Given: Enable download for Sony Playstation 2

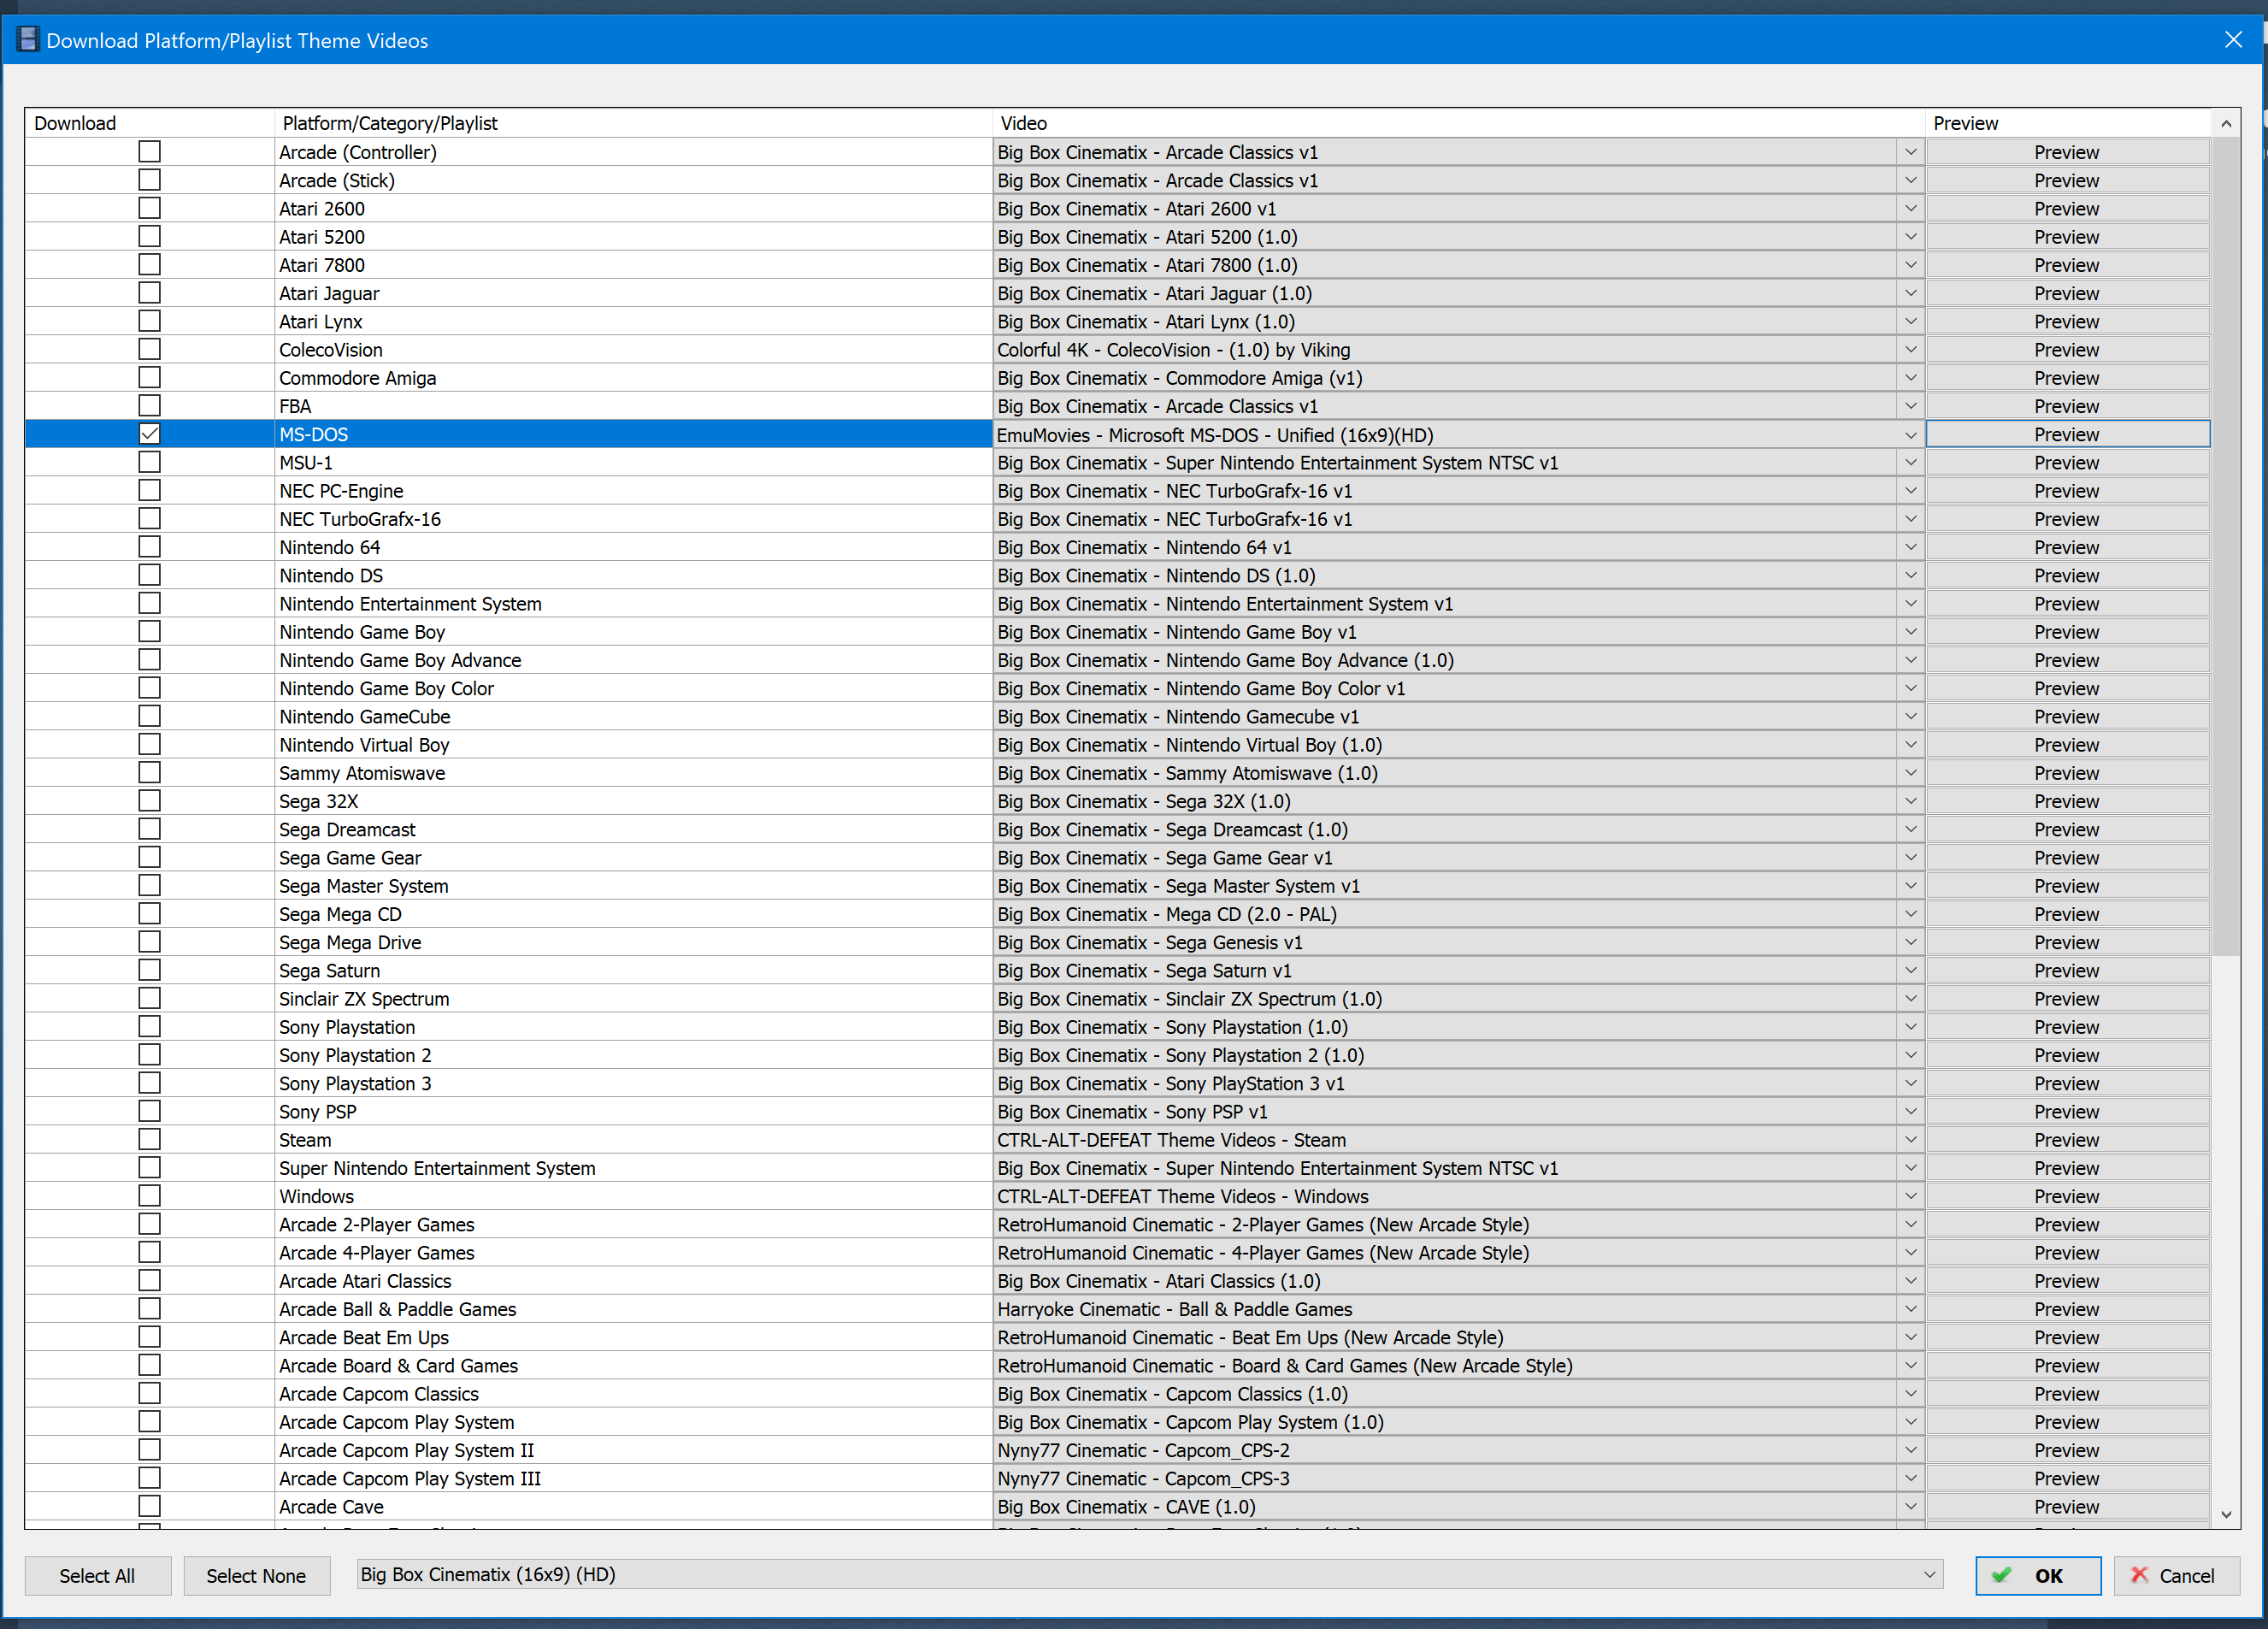Looking at the screenshot, I should coord(150,1055).
